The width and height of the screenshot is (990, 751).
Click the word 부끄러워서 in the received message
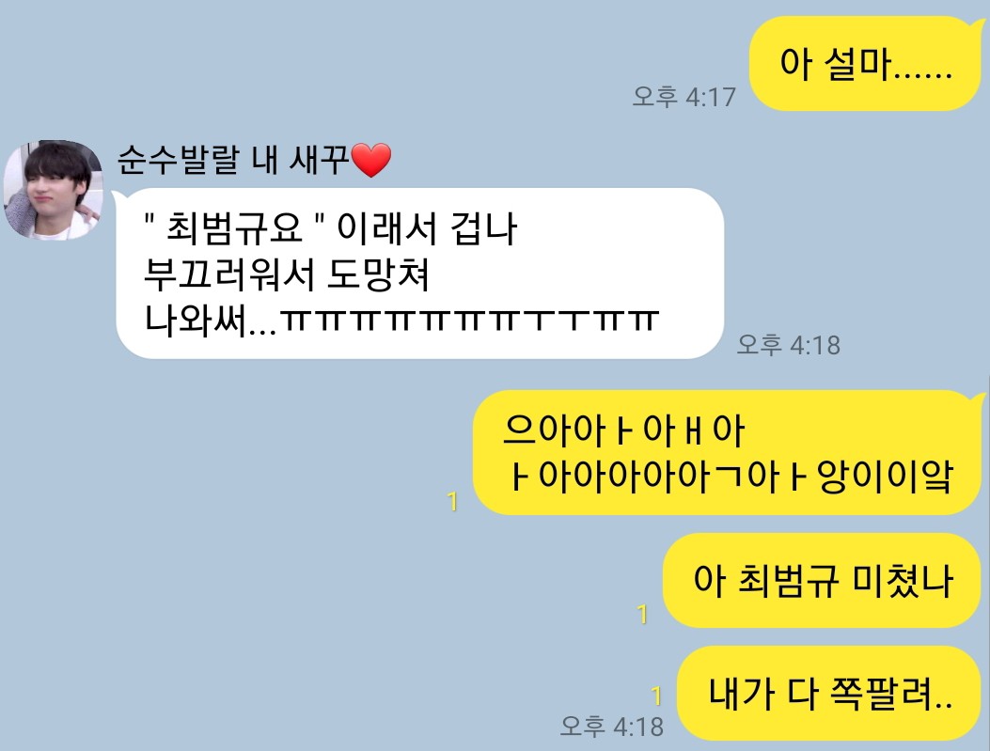pyautogui.click(x=228, y=274)
